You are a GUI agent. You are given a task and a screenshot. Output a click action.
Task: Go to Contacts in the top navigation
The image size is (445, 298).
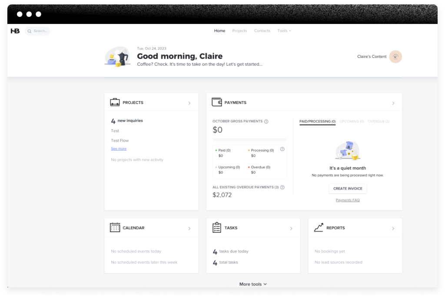pos(262,31)
